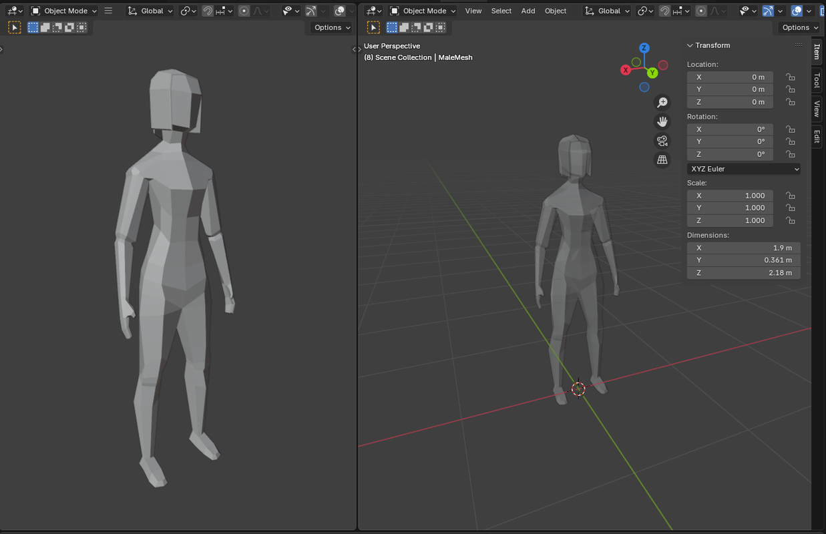Viewport: 826px width, 534px height.
Task: Lock the Location Z value
Action: pos(790,102)
